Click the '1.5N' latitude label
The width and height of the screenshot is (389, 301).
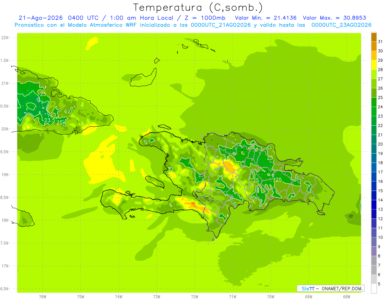coord(5,60)
